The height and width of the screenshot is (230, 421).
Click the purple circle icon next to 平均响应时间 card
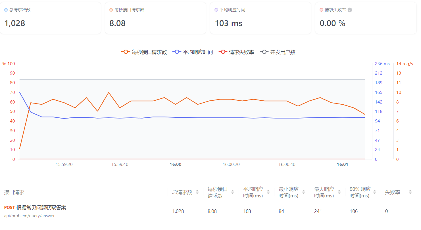pos(216,10)
